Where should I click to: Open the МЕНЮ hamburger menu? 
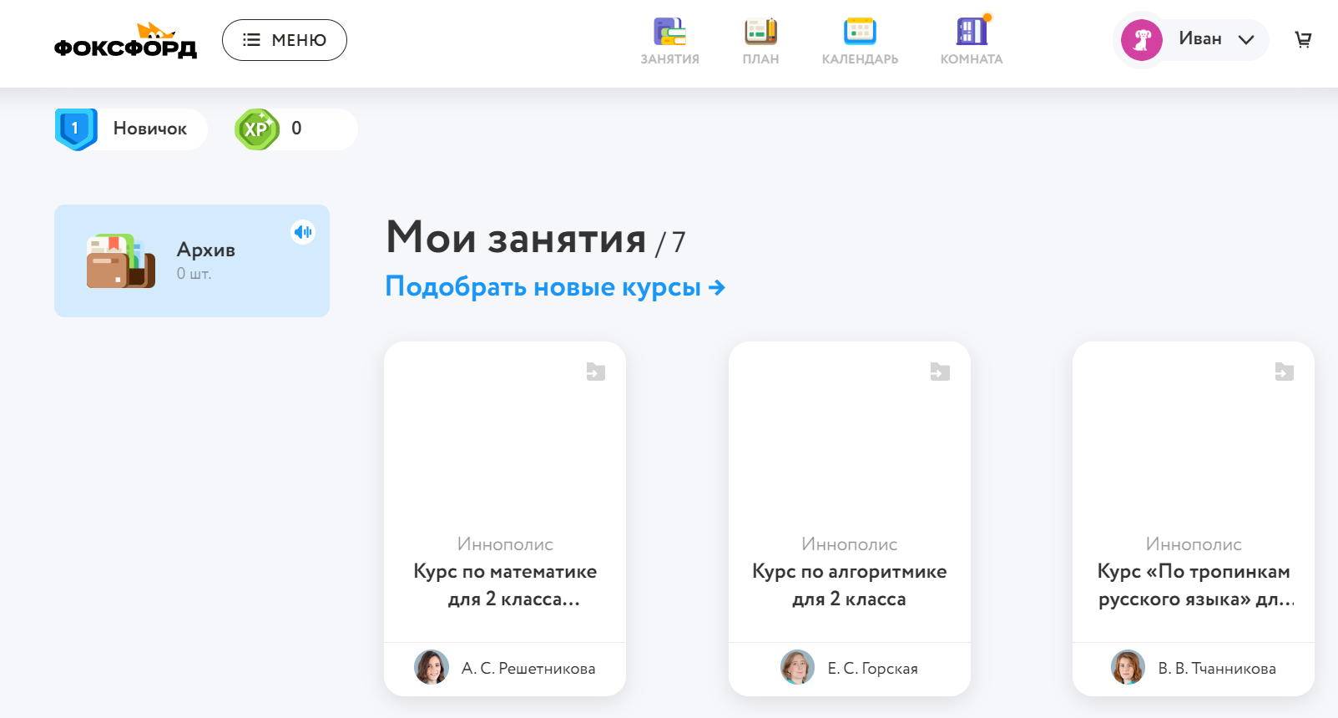point(285,40)
